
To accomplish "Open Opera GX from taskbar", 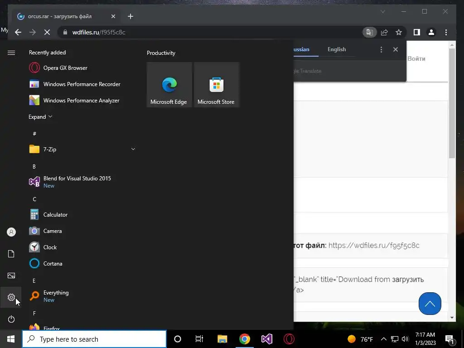I will [289, 339].
